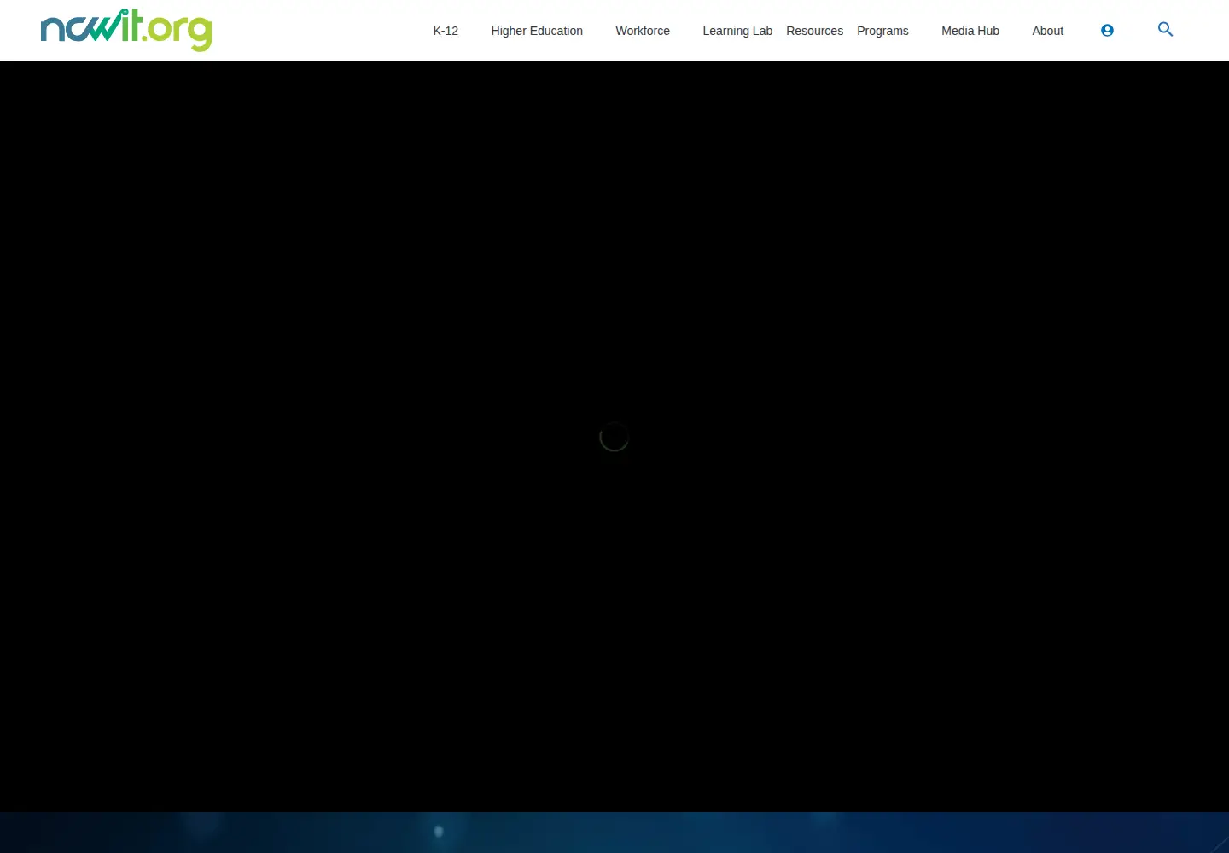Open the search magnifier icon
The height and width of the screenshot is (853, 1229).
click(x=1165, y=30)
